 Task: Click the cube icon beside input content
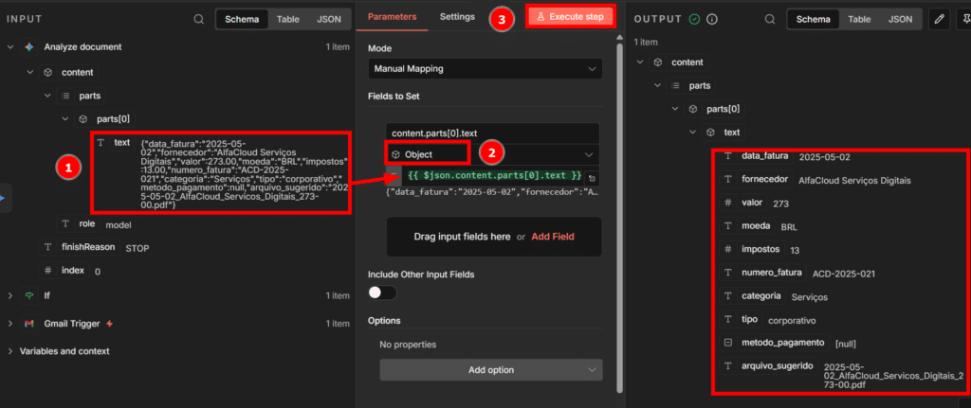point(47,72)
